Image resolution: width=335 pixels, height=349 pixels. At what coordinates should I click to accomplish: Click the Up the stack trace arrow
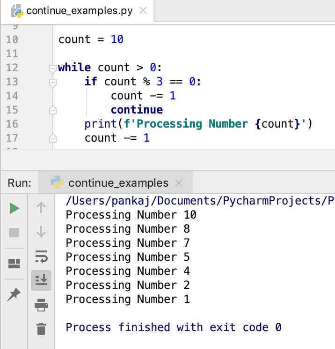41,207
